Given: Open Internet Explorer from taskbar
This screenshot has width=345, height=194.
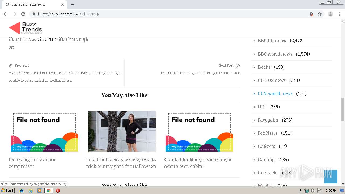Looking at the screenshot, I should 22,190.
